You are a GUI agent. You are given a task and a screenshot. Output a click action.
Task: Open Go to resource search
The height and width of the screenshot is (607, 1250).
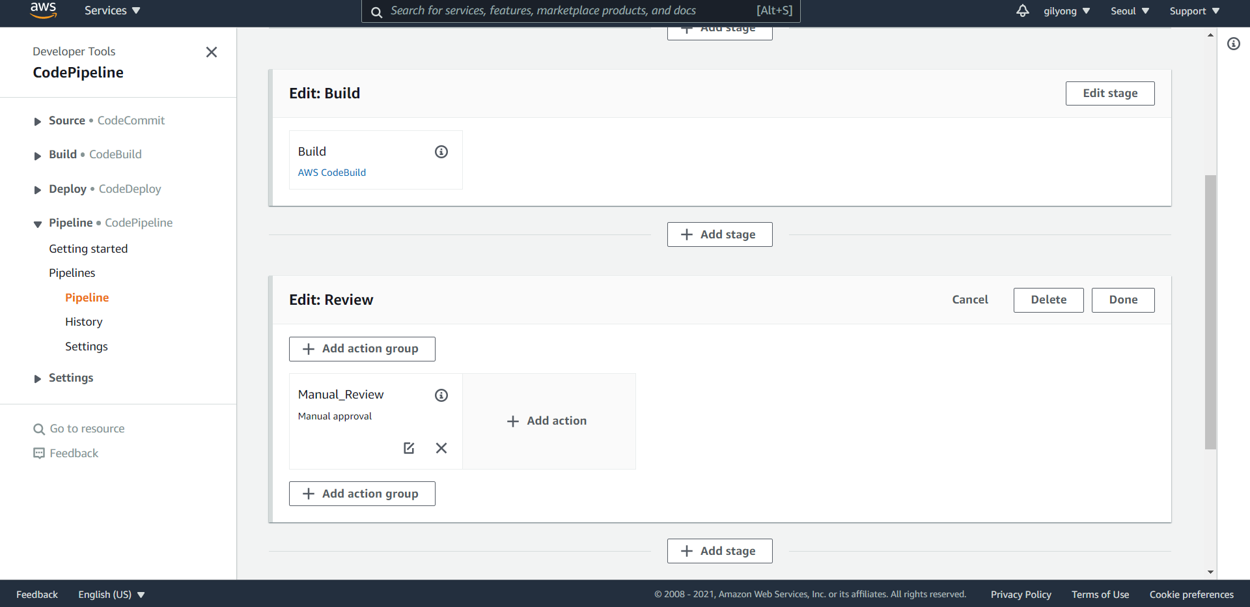click(x=79, y=429)
